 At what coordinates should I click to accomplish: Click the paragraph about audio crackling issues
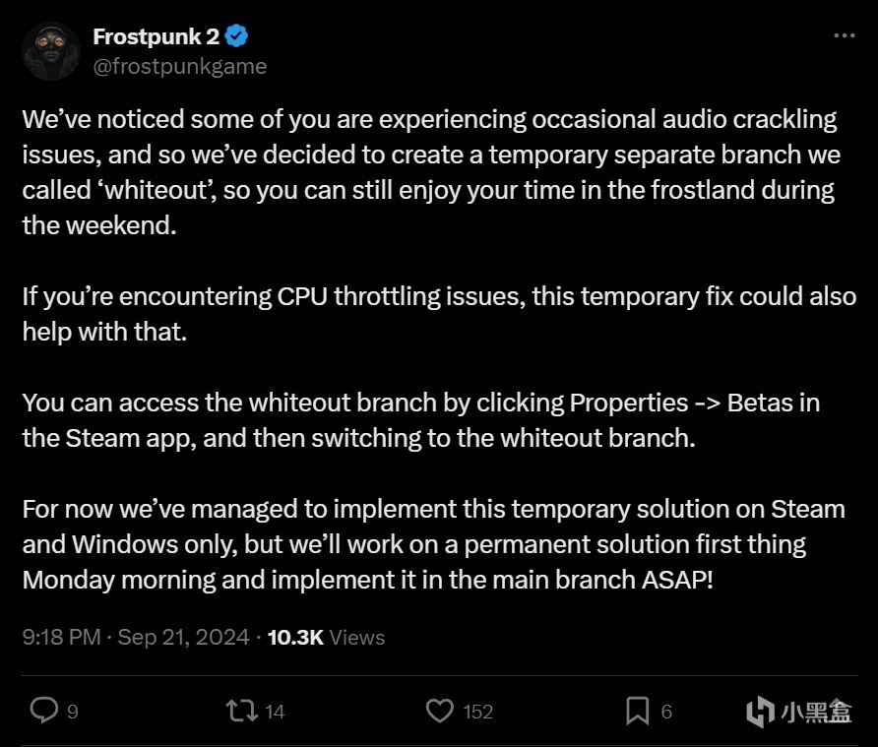coord(431,172)
